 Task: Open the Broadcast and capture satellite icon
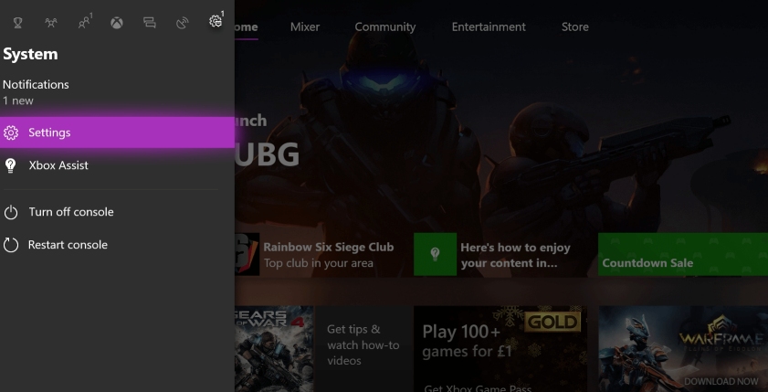[183, 23]
